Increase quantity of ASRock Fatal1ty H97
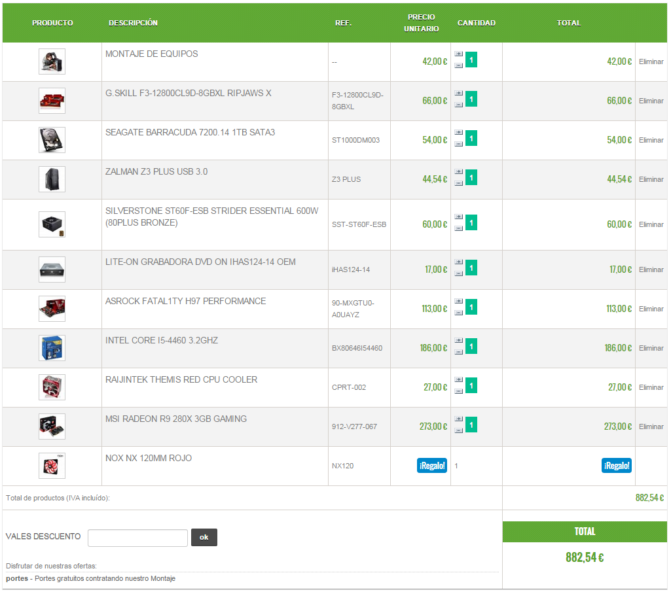The height and width of the screenshot is (592, 671). point(459,302)
